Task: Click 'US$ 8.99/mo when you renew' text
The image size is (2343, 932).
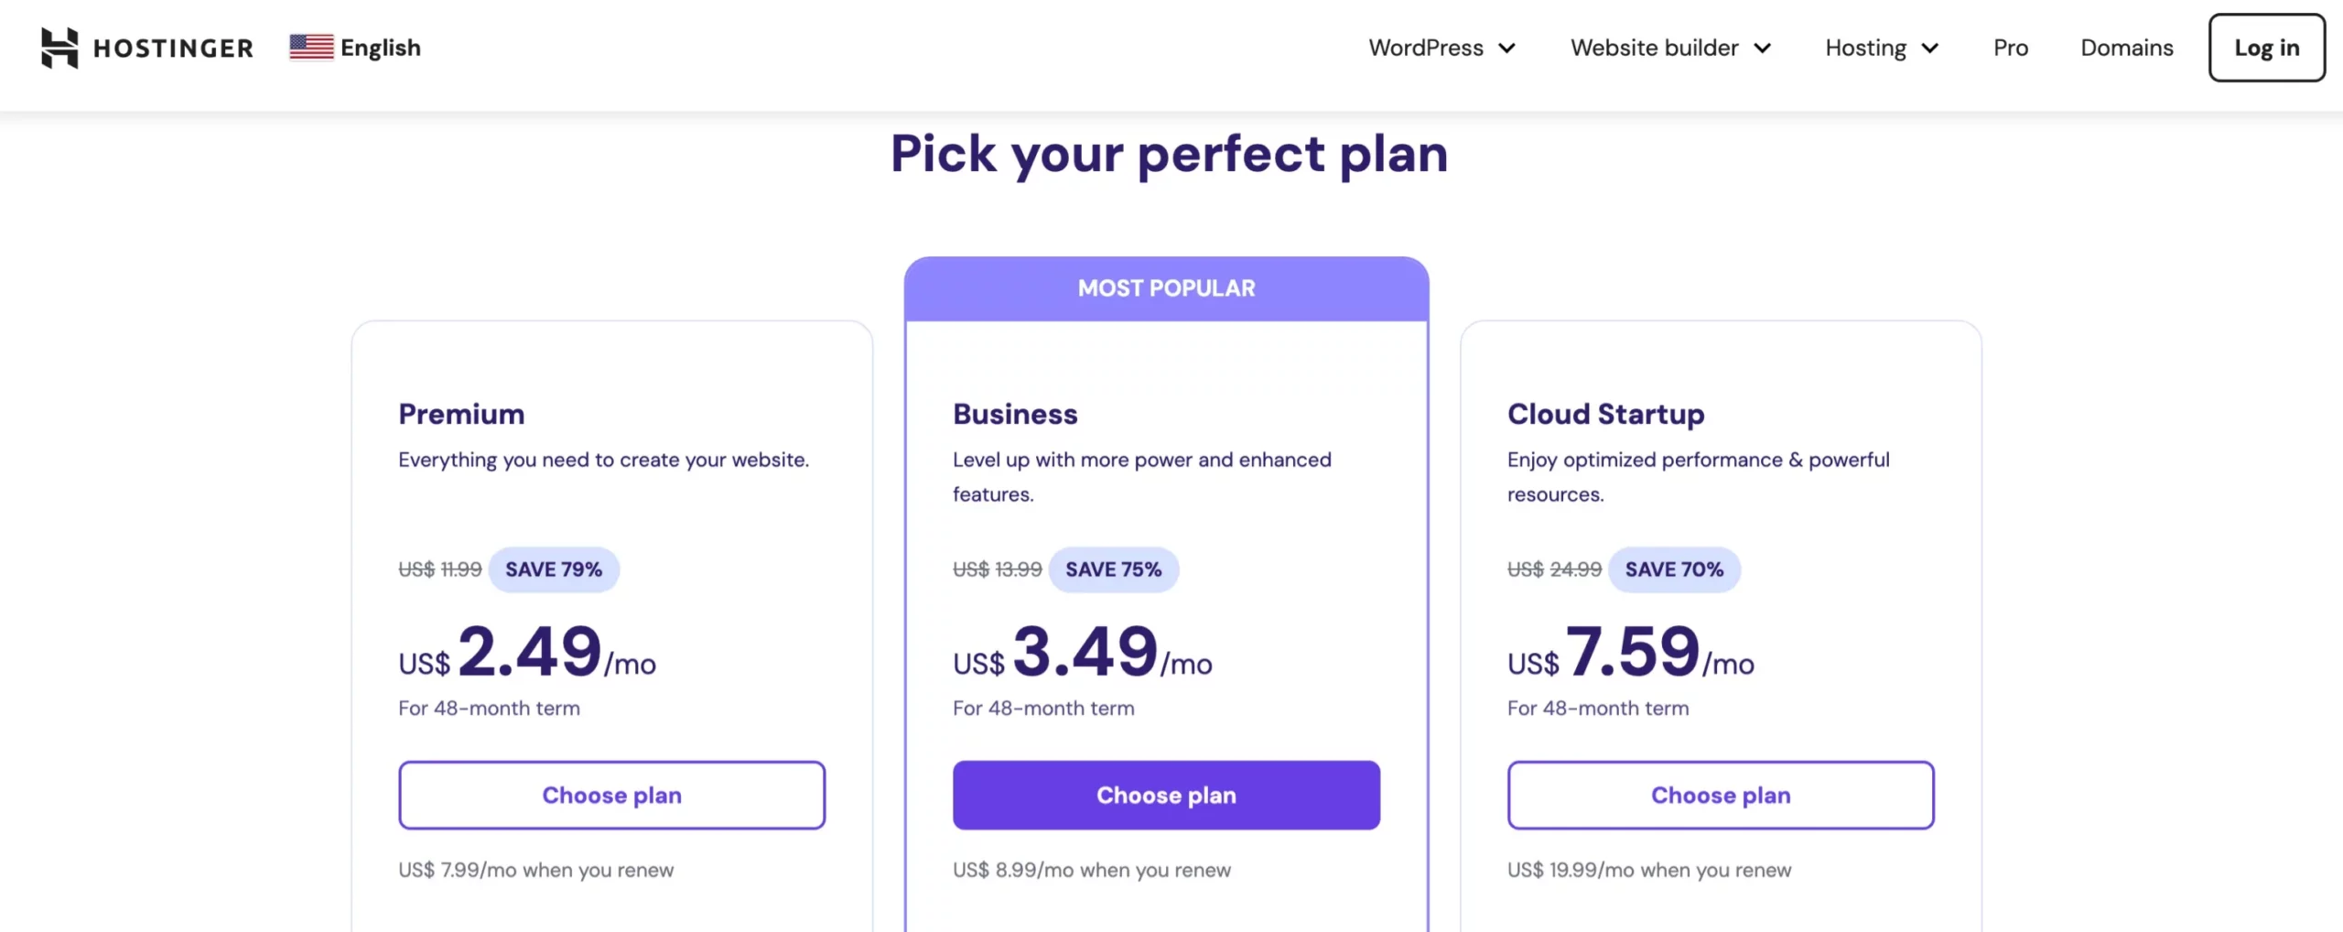Action: pos(1092,870)
